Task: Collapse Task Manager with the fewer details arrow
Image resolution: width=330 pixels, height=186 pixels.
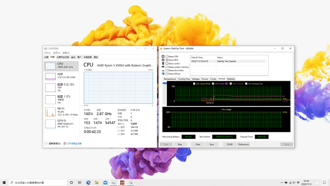Action: 46,144
